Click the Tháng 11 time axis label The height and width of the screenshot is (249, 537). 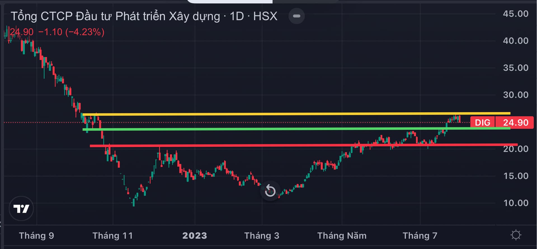[x=113, y=236]
